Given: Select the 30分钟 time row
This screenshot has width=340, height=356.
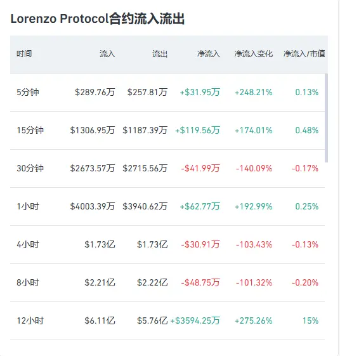Looking at the screenshot, I should coord(167,169).
